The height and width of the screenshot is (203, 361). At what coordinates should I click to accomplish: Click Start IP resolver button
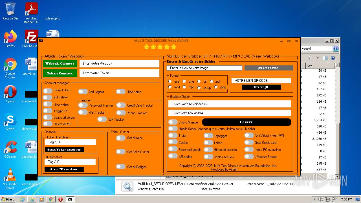point(64,169)
